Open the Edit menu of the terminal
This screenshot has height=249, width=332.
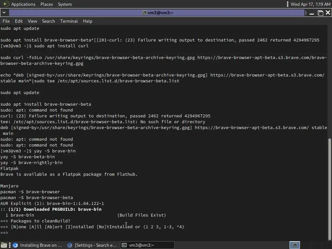click(x=18, y=21)
